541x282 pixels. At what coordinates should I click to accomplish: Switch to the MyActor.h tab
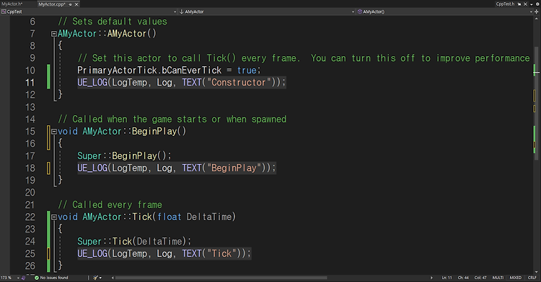click(12, 4)
